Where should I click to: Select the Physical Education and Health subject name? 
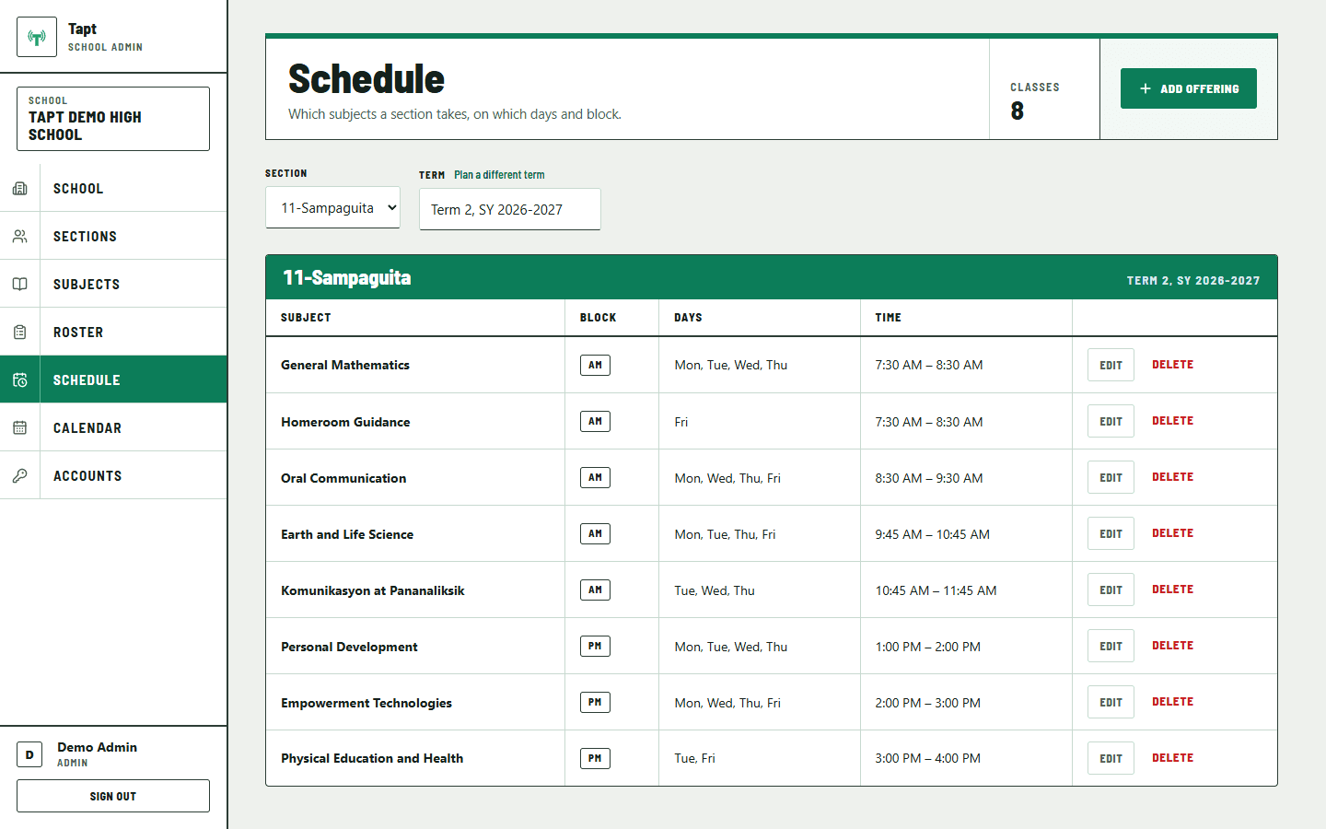pos(372,758)
